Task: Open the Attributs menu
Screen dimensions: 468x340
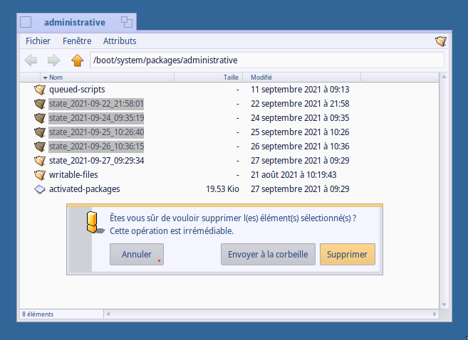Action: tap(120, 41)
